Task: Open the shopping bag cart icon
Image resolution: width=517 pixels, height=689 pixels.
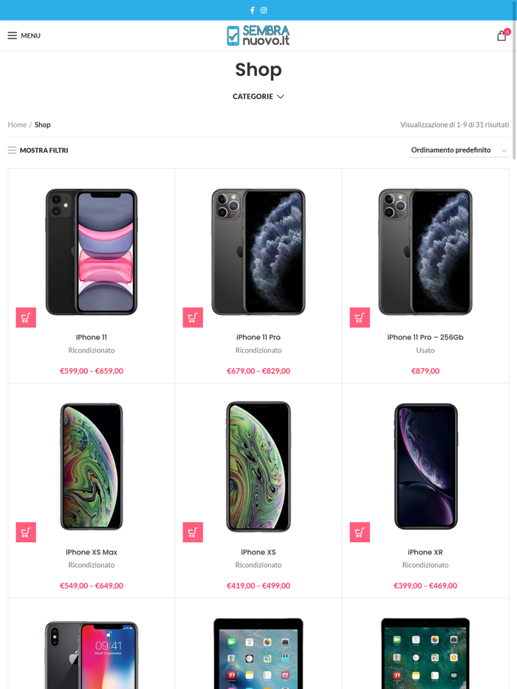Action: pyautogui.click(x=501, y=35)
